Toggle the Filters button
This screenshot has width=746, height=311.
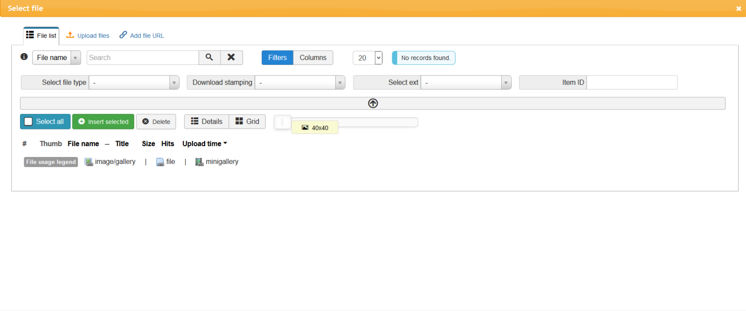point(277,58)
